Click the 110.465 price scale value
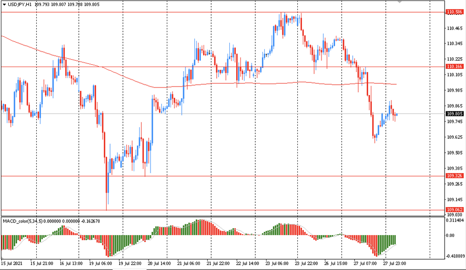Viewport: 466px width, 270px height. (455, 28)
